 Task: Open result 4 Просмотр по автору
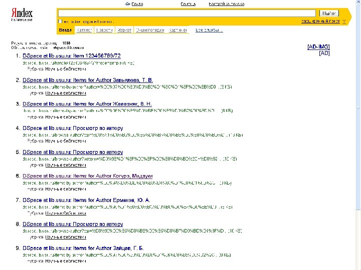coord(73,128)
